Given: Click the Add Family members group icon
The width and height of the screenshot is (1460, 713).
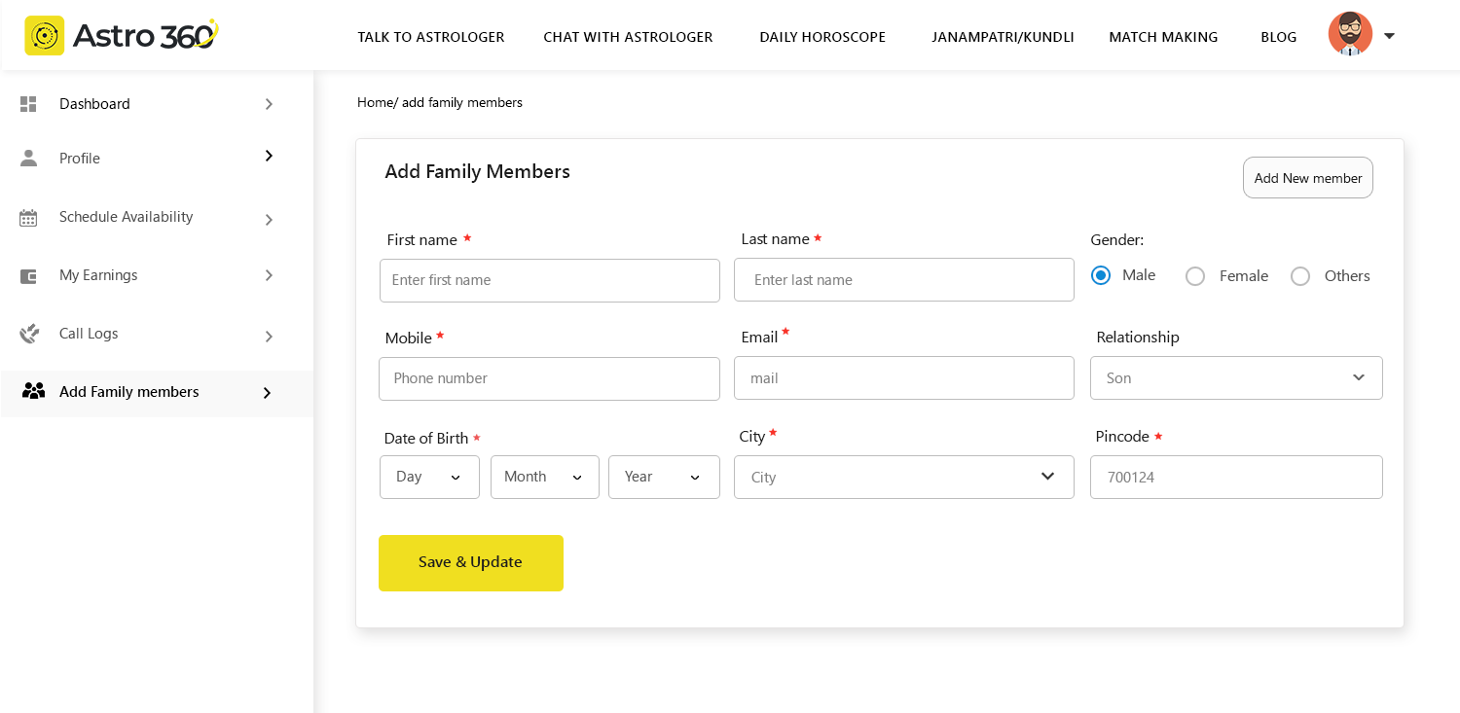Looking at the screenshot, I should click(x=33, y=391).
